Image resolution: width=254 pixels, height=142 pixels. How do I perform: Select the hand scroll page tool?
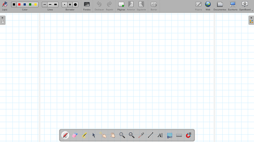tap(113, 135)
